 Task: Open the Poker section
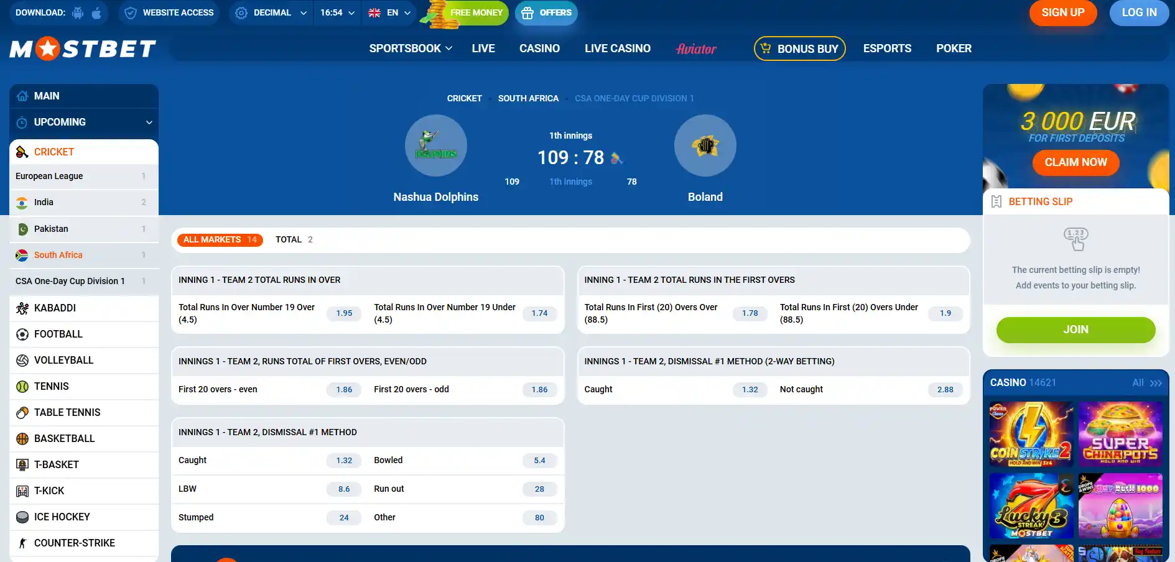point(954,48)
